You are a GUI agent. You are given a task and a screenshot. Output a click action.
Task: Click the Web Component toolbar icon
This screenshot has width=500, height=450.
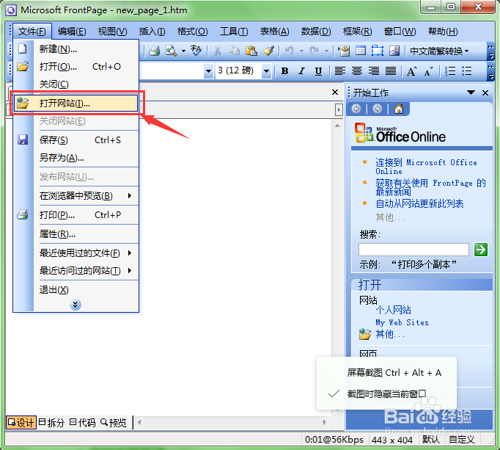(345, 51)
